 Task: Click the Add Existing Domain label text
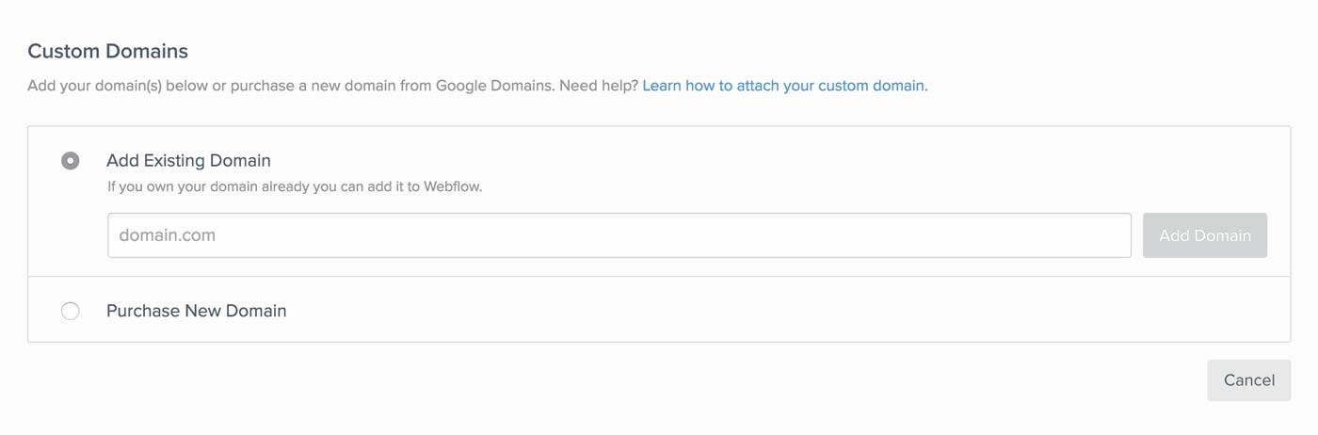pyautogui.click(x=188, y=161)
